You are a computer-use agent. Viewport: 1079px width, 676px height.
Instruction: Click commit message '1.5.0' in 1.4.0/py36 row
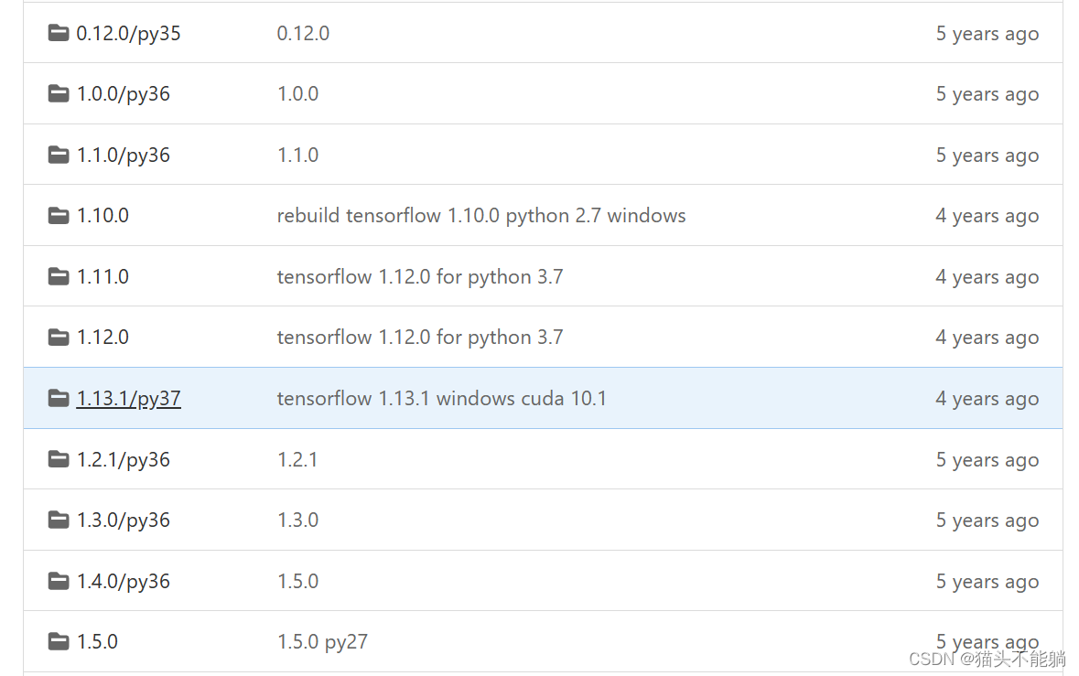(x=297, y=581)
